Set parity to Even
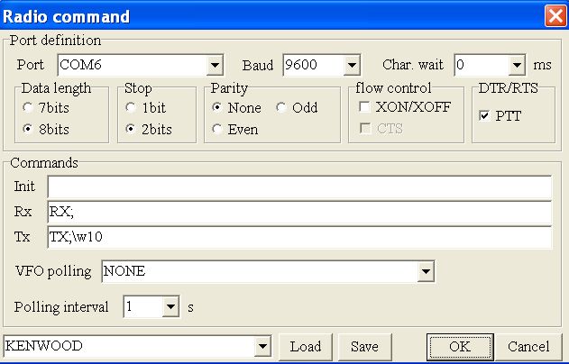Image resolution: width=569 pixels, height=364 pixels. coord(217,129)
